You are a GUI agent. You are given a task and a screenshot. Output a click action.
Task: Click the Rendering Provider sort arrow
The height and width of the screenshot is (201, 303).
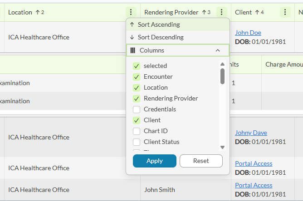(x=204, y=12)
